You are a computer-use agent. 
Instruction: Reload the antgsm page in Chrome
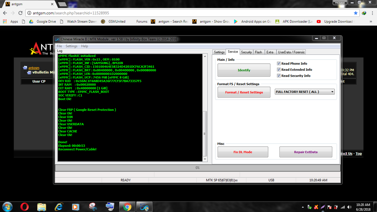[20, 13]
